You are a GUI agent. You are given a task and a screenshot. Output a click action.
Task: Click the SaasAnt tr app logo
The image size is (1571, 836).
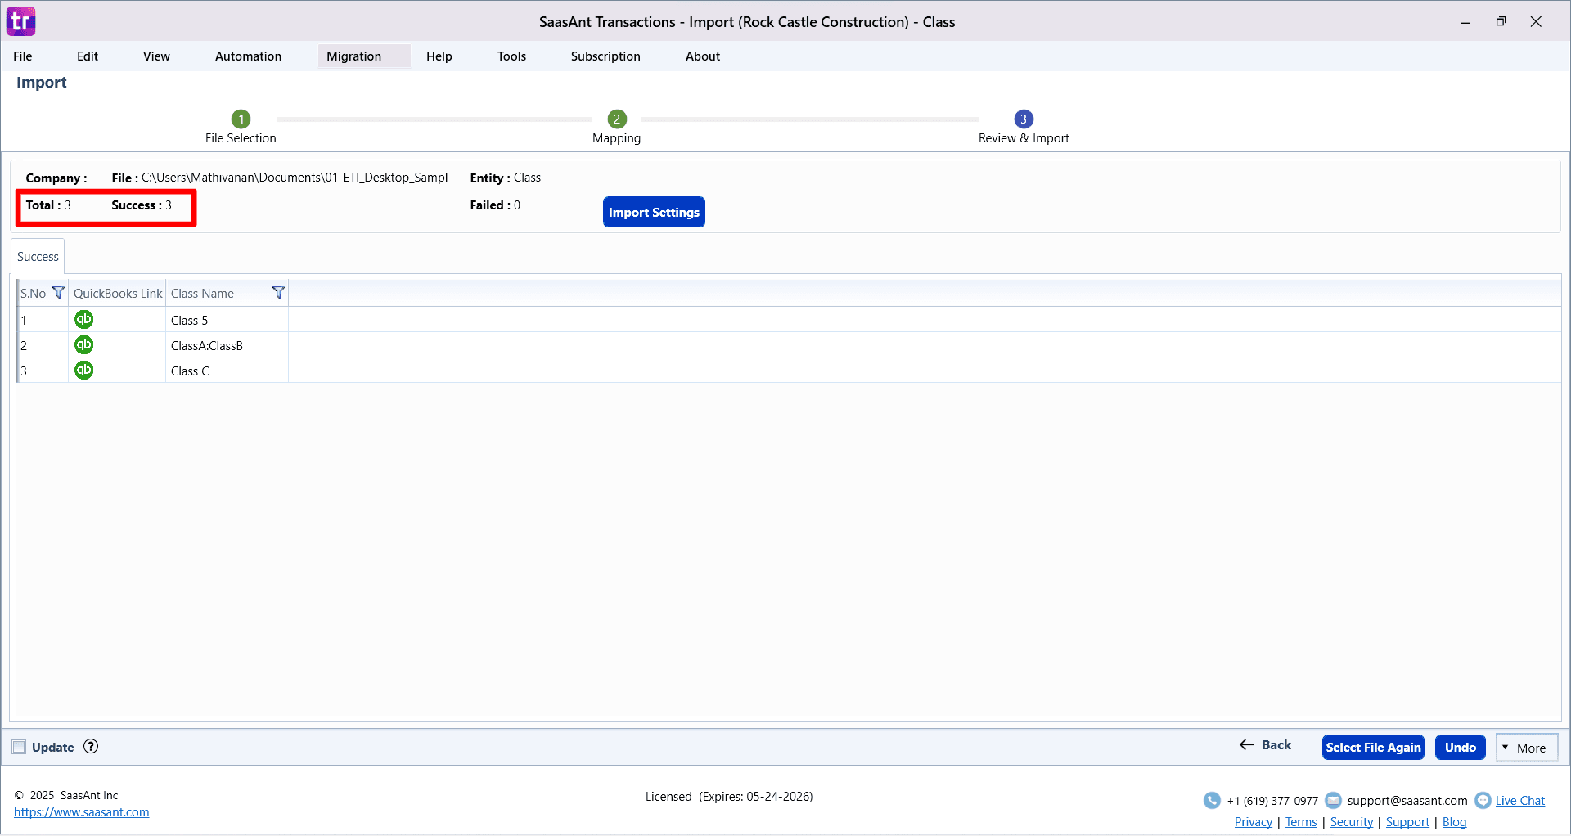(21, 21)
